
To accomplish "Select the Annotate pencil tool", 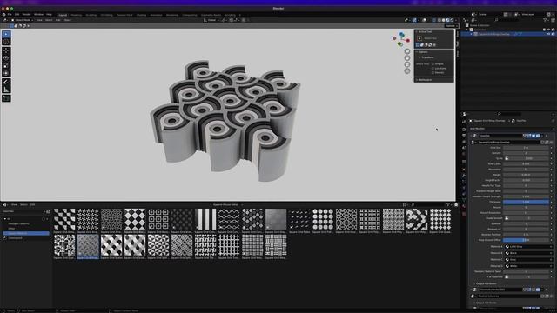I will (x=6, y=82).
